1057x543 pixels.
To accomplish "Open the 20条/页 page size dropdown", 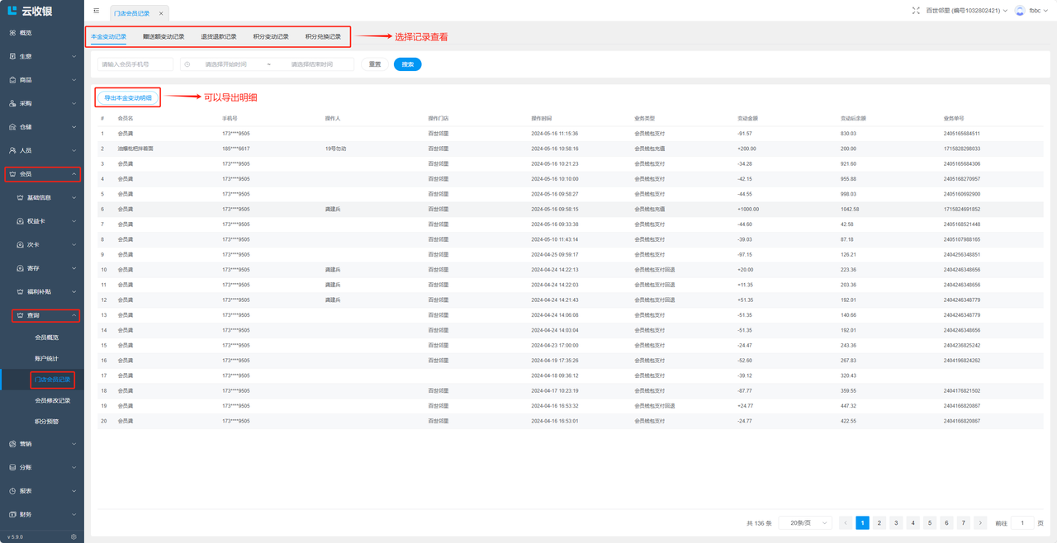I will pyautogui.click(x=805, y=523).
